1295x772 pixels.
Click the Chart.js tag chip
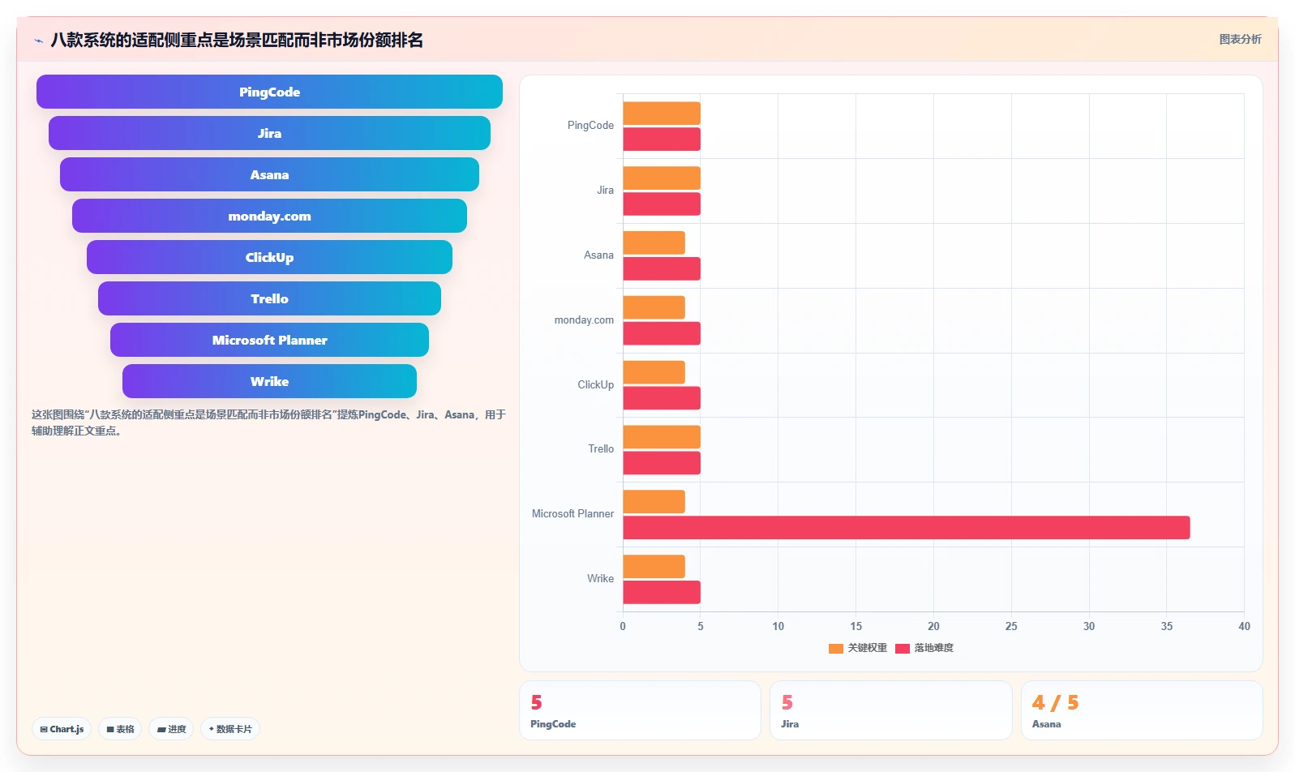point(62,729)
